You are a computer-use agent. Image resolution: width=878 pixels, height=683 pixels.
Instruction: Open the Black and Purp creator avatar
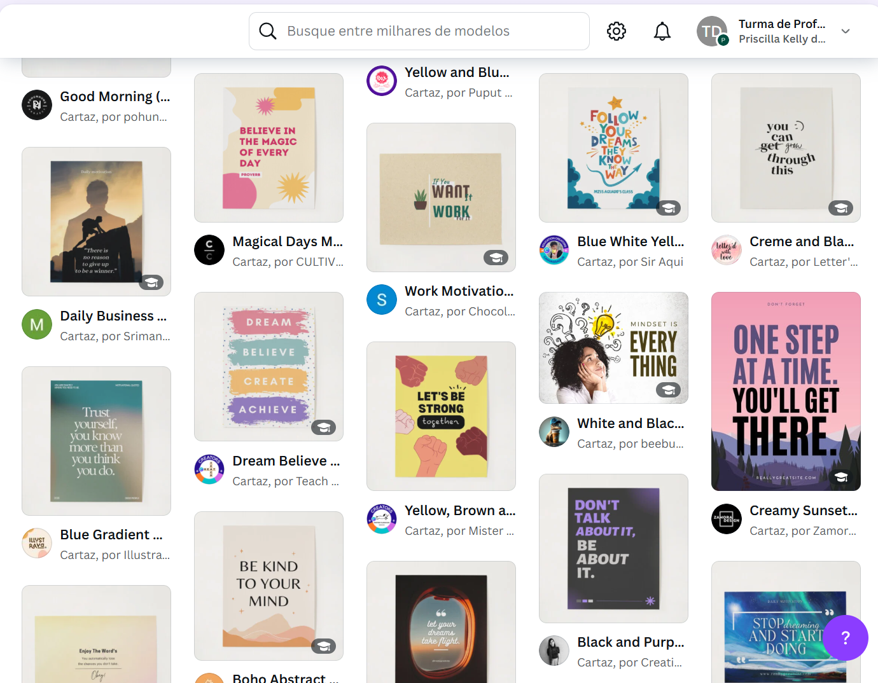(x=554, y=651)
